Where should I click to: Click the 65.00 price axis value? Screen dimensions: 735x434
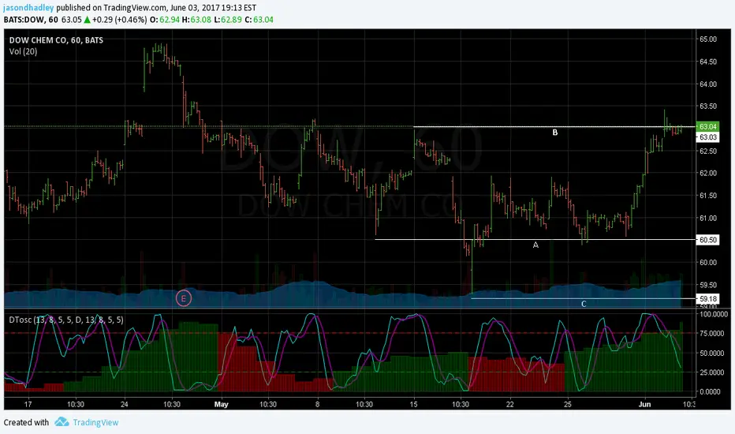[708, 39]
